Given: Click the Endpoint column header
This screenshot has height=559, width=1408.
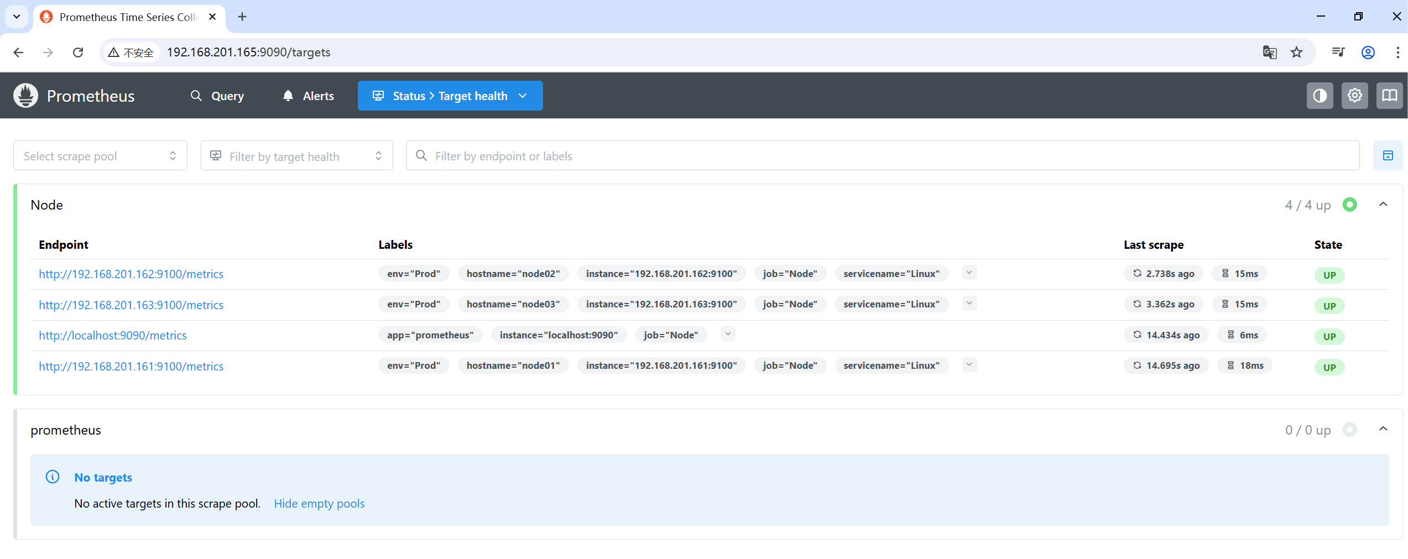Looking at the screenshot, I should coord(64,245).
